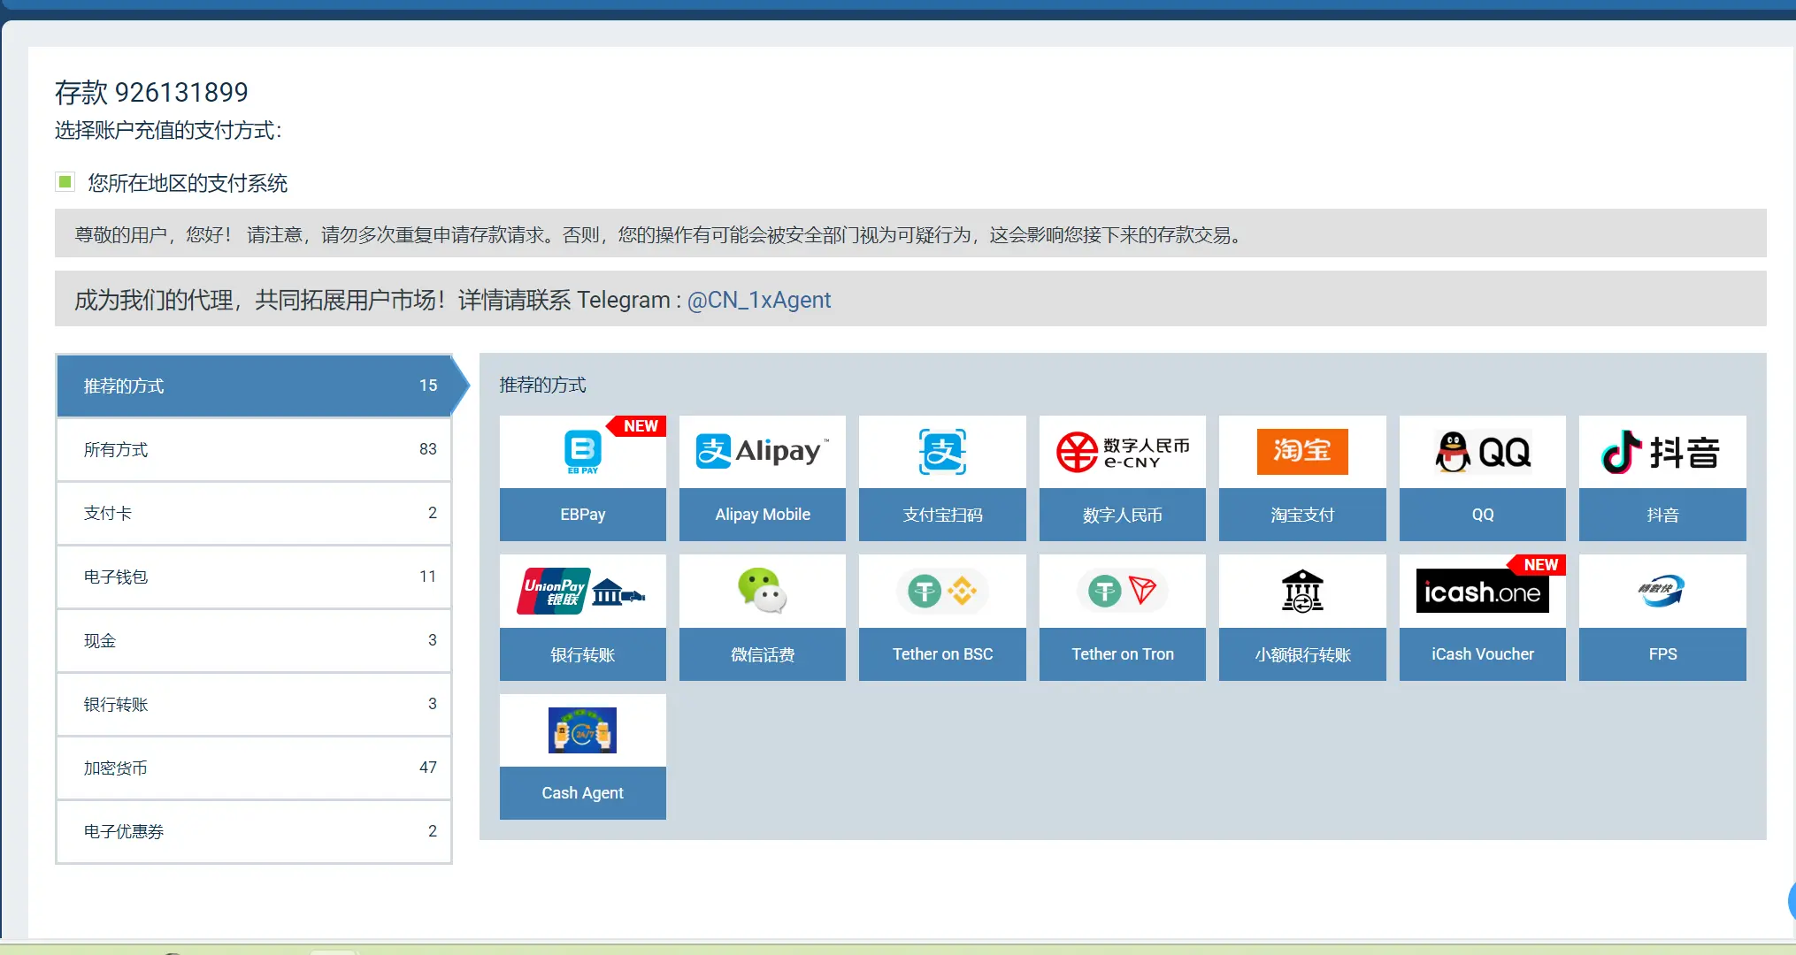Select the EBPay payment method
Screen dimensions: 1796x955
tap(582, 479)
